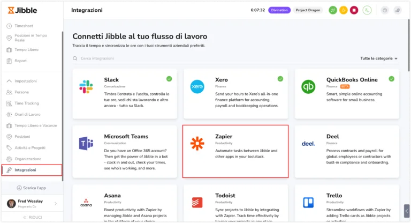This screenshot has width=411, height=223.
Task: Open the Zapier card title
Action: (x=224, y=136)
